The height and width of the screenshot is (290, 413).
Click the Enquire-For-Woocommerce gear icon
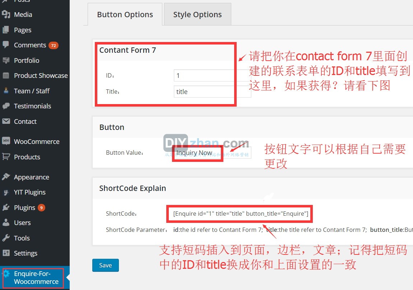[x=6, y=274]
